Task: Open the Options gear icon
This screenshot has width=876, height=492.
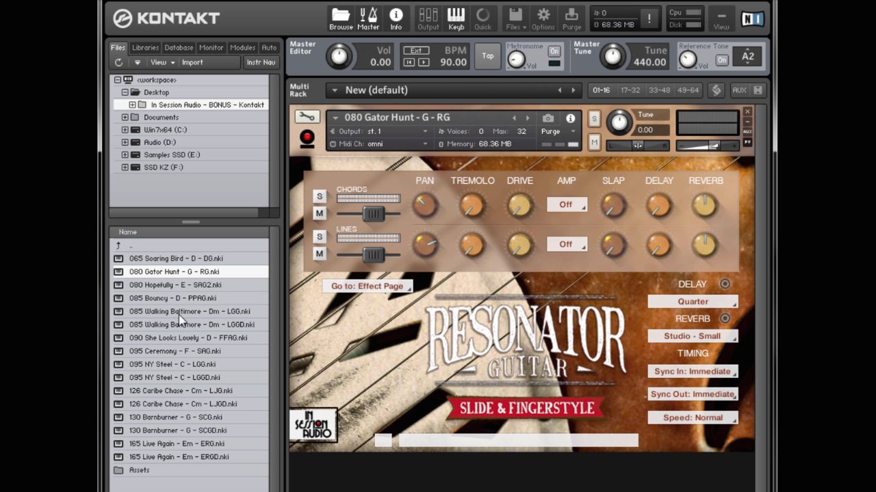Action: coord(543,18)
